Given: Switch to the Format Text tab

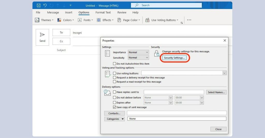Looking at the screenshot, I should 103,12.
